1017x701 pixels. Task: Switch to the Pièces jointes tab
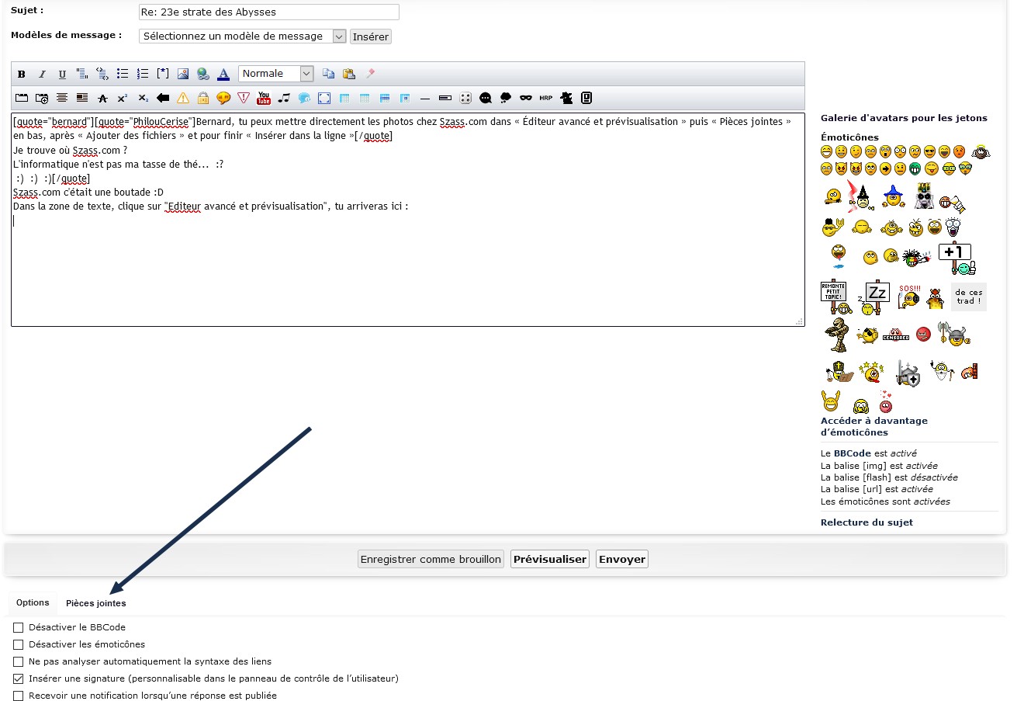[x=95, y=603]
